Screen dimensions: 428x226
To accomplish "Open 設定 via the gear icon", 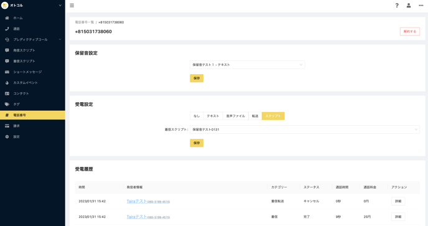I will click(x=7, y=136).
